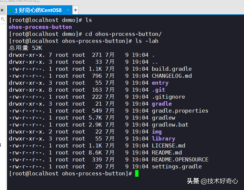Click the CHANGELOG.md file name
This screenshot has height=190, width=244.
pyautogui.click(x=172, y=76)
